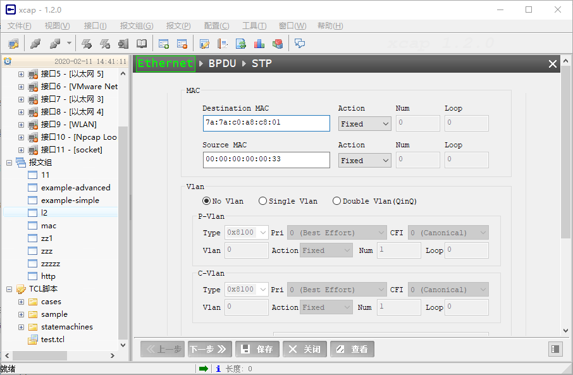Select the Single Vlan radio button

tap(262, 201)
